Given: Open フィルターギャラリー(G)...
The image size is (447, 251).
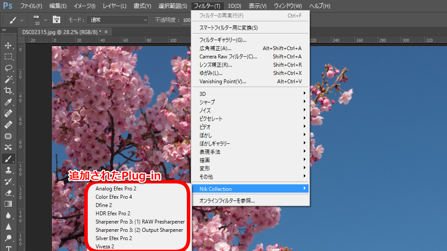Looking at the screenshot, I should click(250, 40).
